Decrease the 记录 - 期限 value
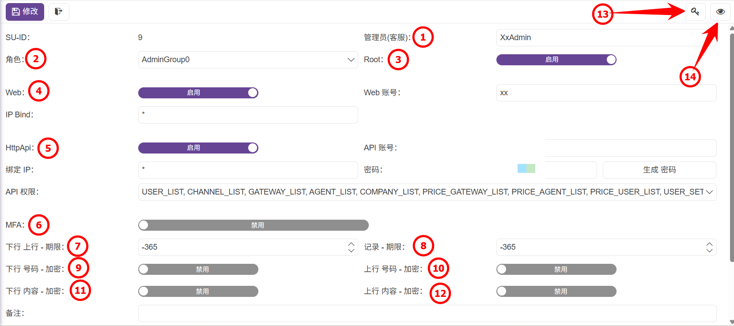 click(x=709, y=251)
